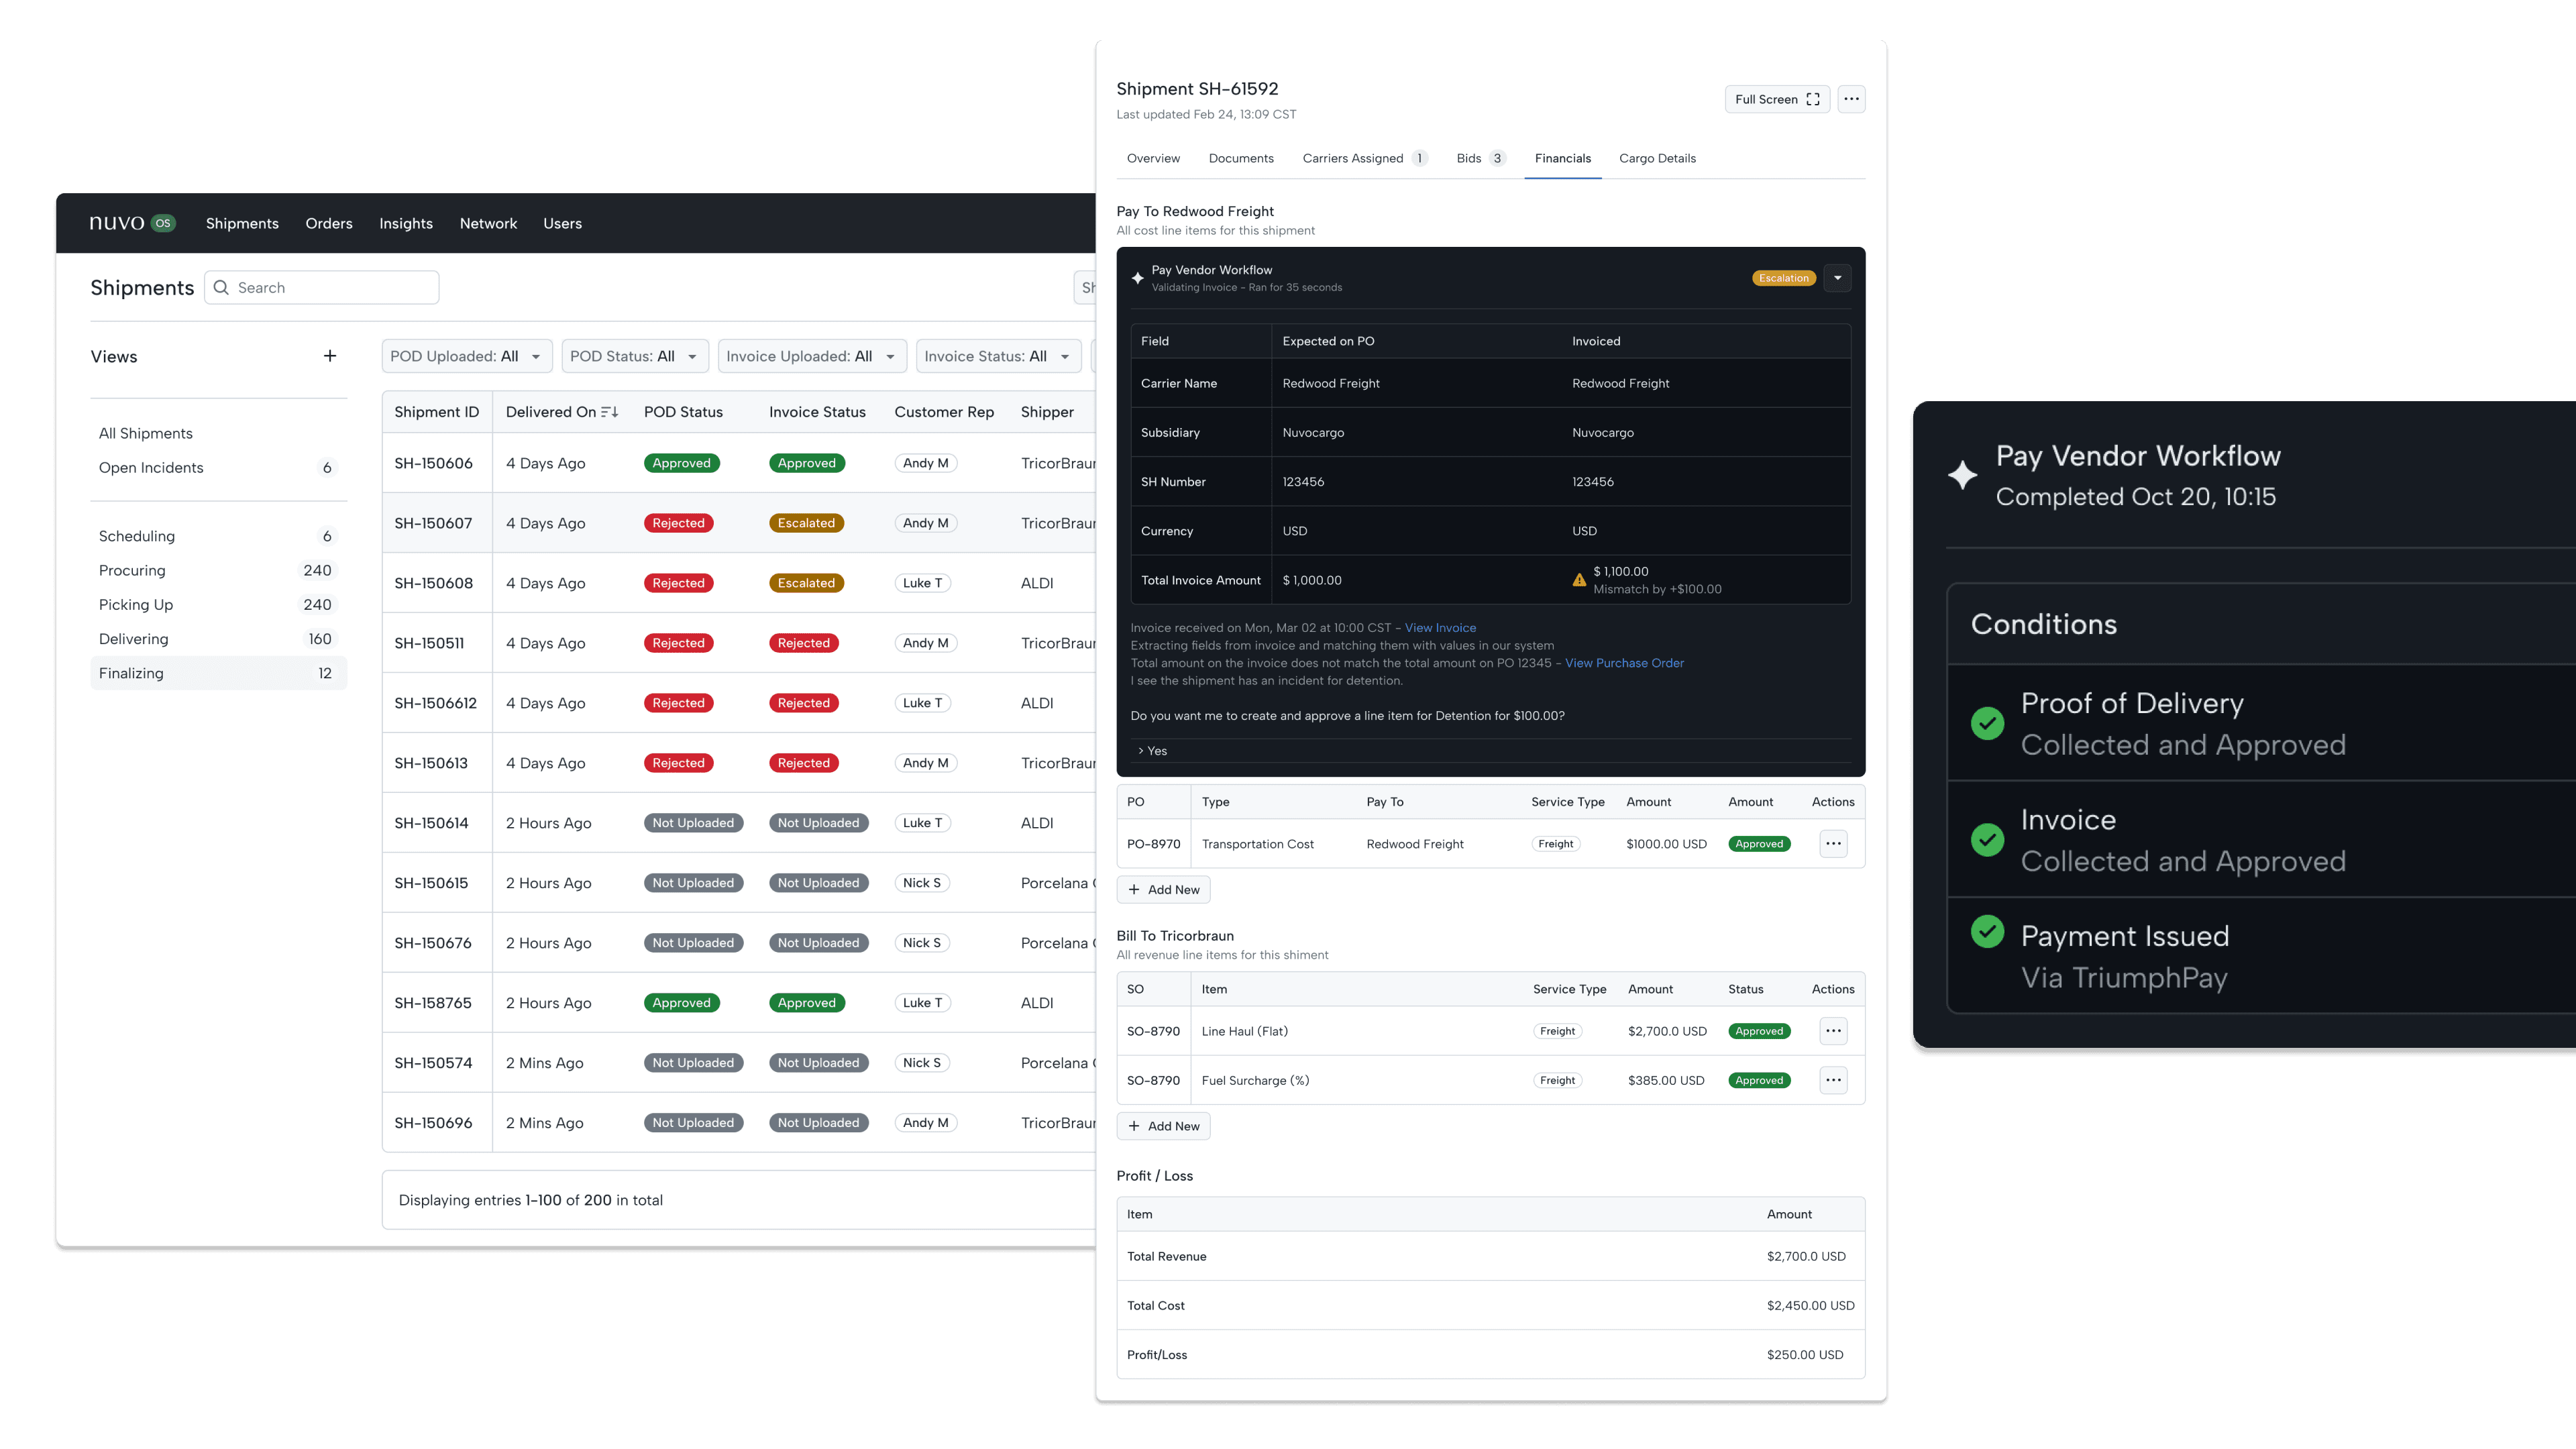The height and width of the screenshot is (1449, 2576).
Task: Click shipment ID SH-158765
Action: (x=433, y=1003)
